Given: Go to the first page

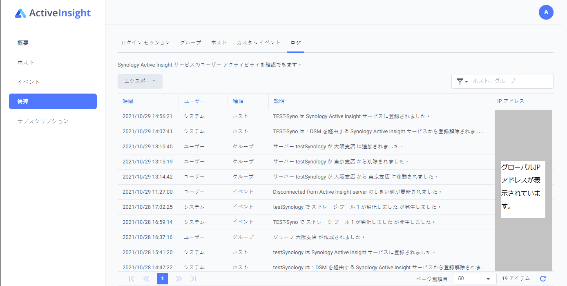Looking at the screenshot, I should (132, 279).
